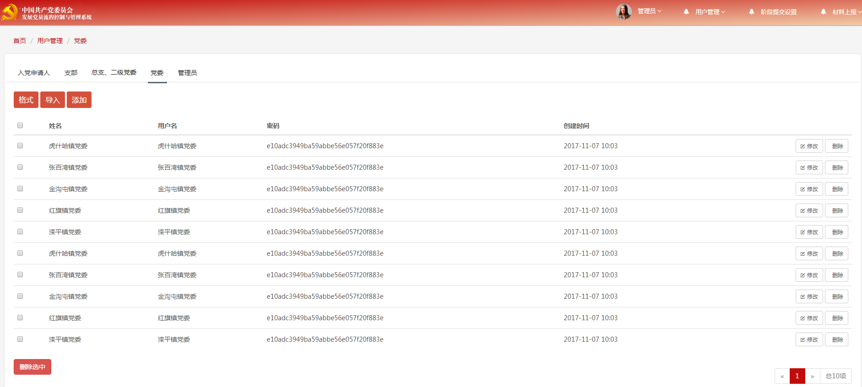Expand the 材料上报 dropdown menu
Screen dimensions: 862x387
click(x=846, y=12)
